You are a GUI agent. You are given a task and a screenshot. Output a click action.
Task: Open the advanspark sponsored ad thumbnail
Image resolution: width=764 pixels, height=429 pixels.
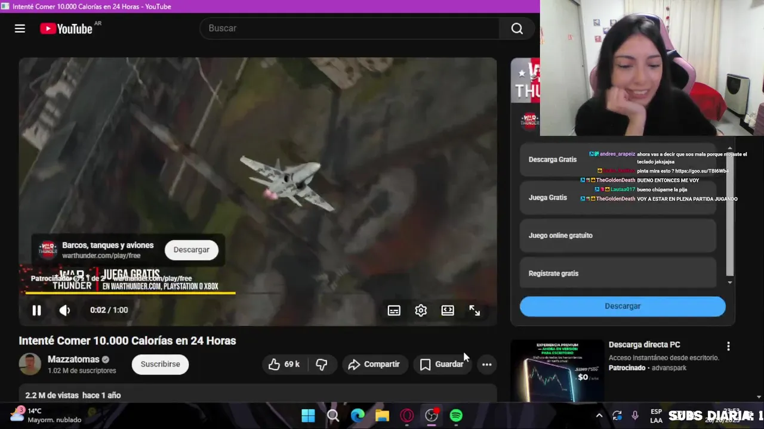click(x=557, y=371)
